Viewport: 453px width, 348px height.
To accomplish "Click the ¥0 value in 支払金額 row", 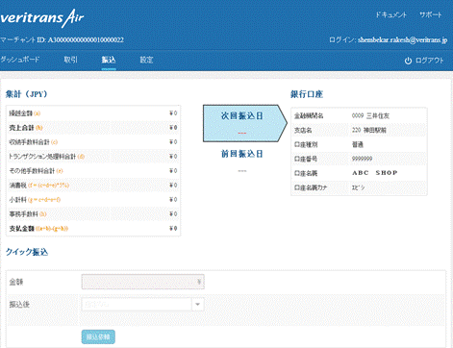I will [173, 229].
